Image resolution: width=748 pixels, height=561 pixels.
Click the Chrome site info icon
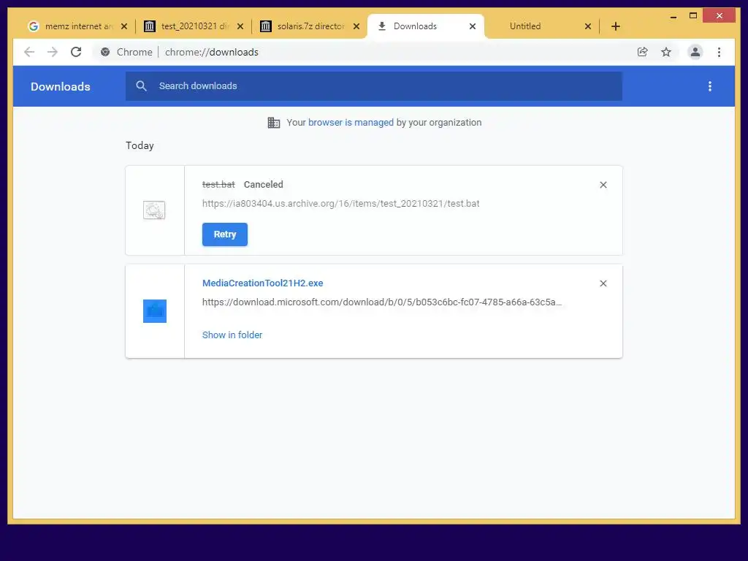coord(105,52)
